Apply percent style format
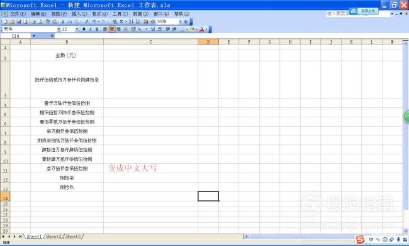 [140, 29]
